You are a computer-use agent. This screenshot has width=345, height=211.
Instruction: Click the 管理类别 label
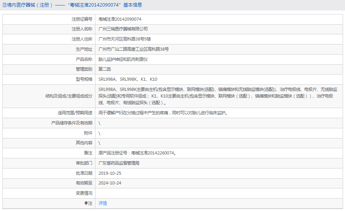coord(84,69)
